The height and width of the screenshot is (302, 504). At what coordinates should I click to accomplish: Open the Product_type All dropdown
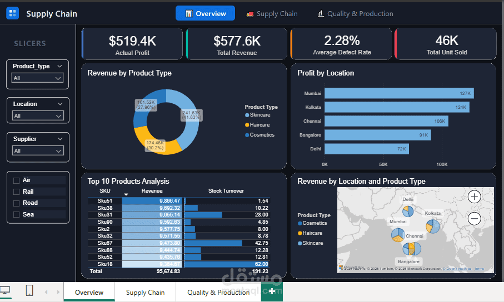tap(38, 78)
